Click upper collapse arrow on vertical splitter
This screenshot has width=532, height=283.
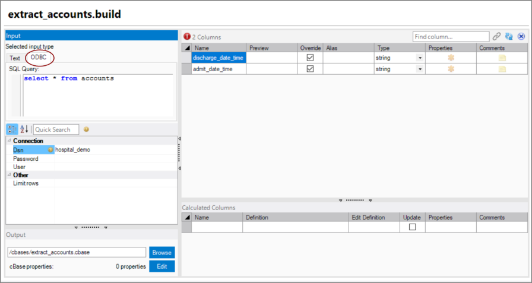pos(179,139)
